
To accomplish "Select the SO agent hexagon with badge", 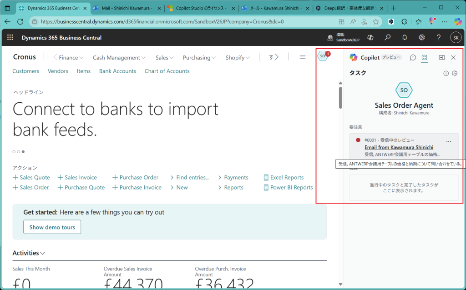I will [323, 56].
